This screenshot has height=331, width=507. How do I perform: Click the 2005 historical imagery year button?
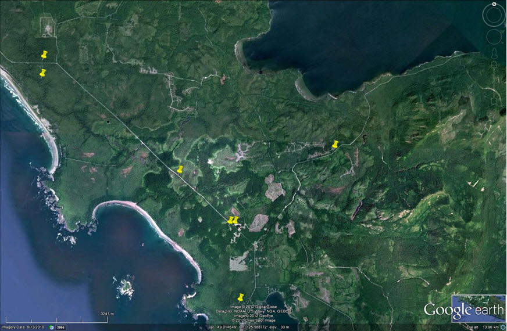tap(60, 328)
